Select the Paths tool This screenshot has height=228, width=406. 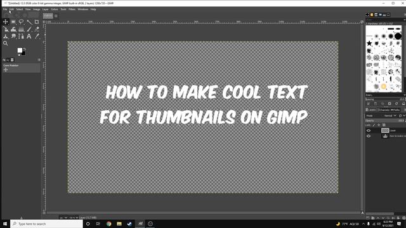pos(21,36)
